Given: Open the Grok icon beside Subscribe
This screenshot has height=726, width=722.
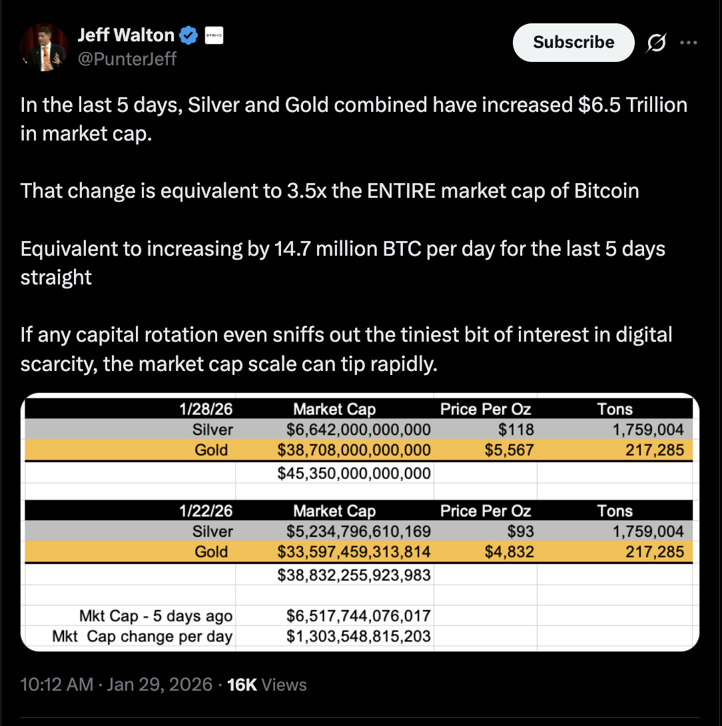Looking at the screenshot, I should [x=656, y=43].
